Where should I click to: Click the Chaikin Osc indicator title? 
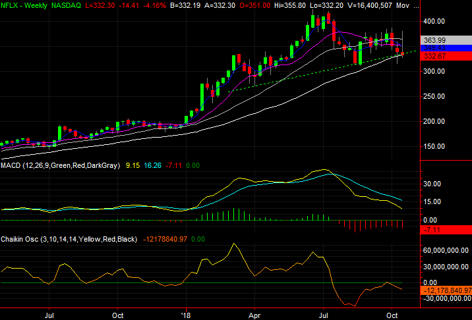(x=69, y=240)
